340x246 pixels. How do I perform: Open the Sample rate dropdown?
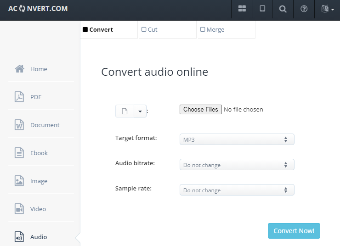[x=237, y=190]
